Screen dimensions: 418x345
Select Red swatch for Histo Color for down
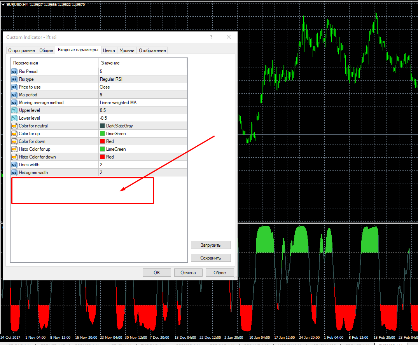102,157
